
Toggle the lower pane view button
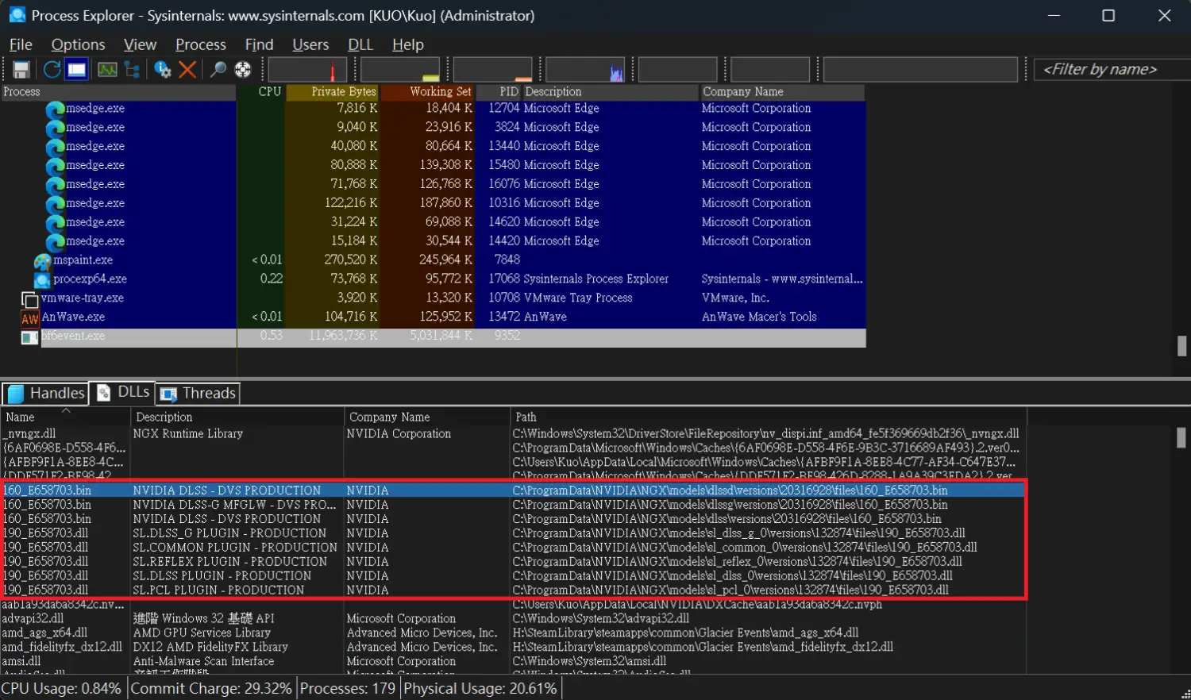tap(76, 70)
